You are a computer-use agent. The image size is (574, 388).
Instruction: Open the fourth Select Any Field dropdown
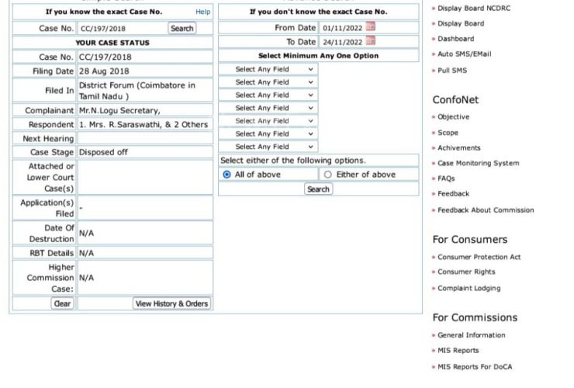(268, 108)
